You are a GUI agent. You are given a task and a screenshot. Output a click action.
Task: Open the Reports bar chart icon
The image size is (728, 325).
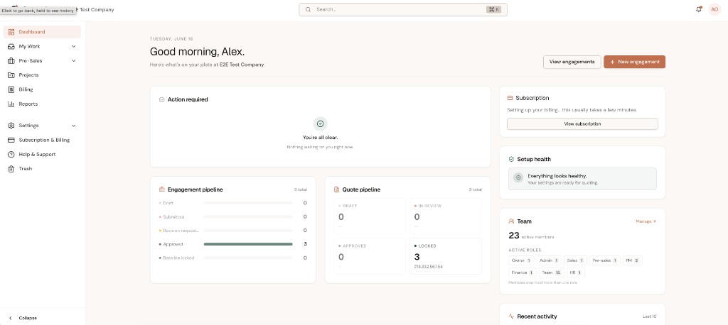coord(11,104)
